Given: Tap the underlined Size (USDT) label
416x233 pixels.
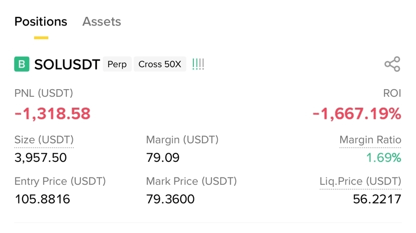Looking at the screenshot, I should pos(44,140).
